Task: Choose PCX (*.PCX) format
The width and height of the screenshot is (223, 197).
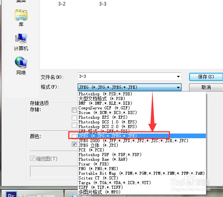Action: (142, 150)
